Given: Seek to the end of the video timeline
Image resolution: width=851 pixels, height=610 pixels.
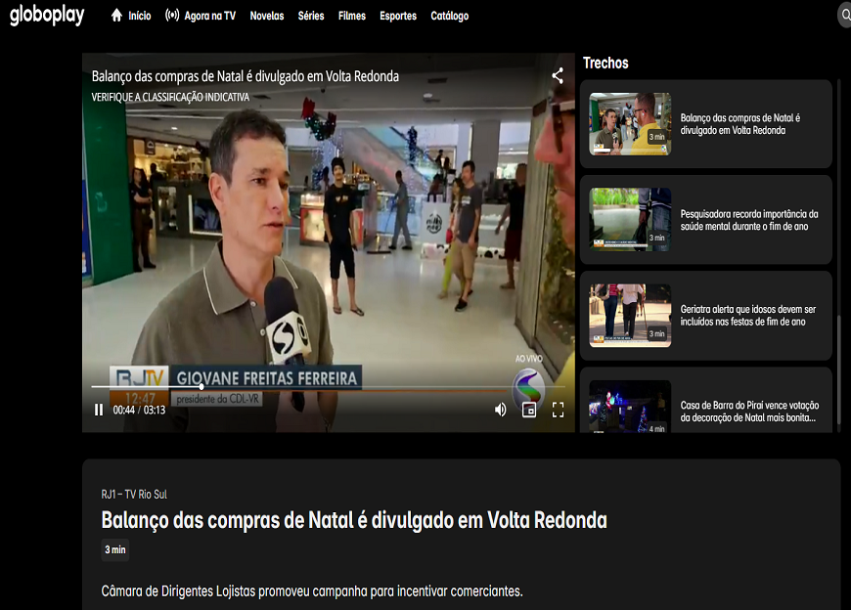Looking at the screenshot, I should (x=562, y=386).
